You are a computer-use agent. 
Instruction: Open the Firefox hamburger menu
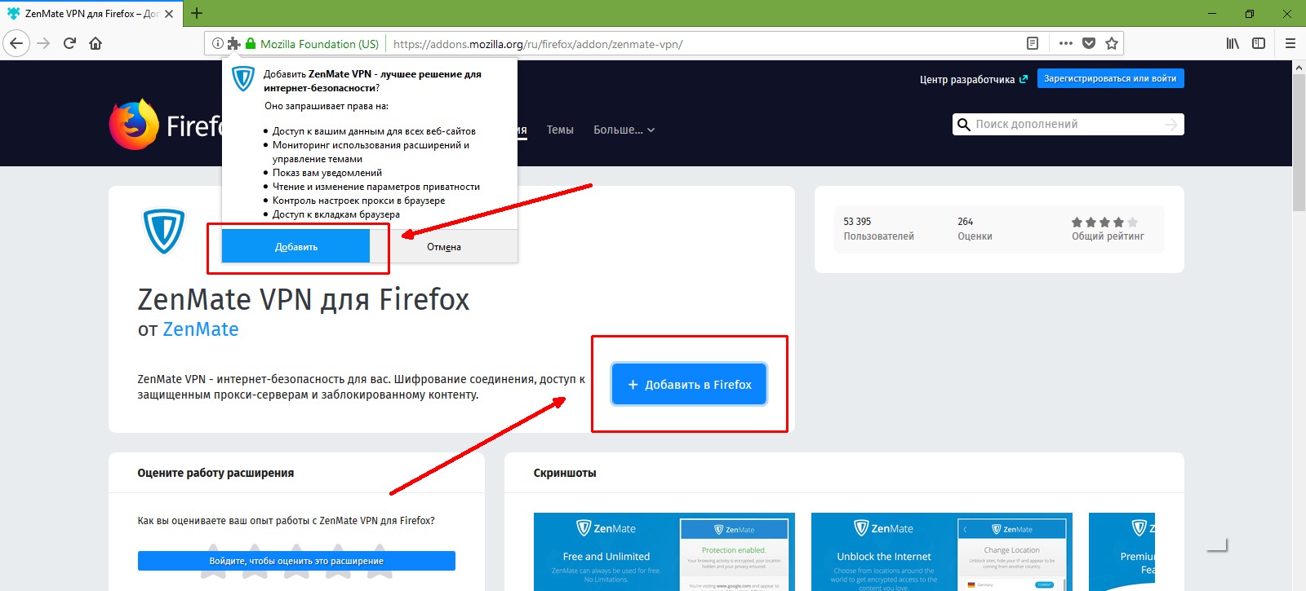pyautogui.click(x=1290, y=43)
